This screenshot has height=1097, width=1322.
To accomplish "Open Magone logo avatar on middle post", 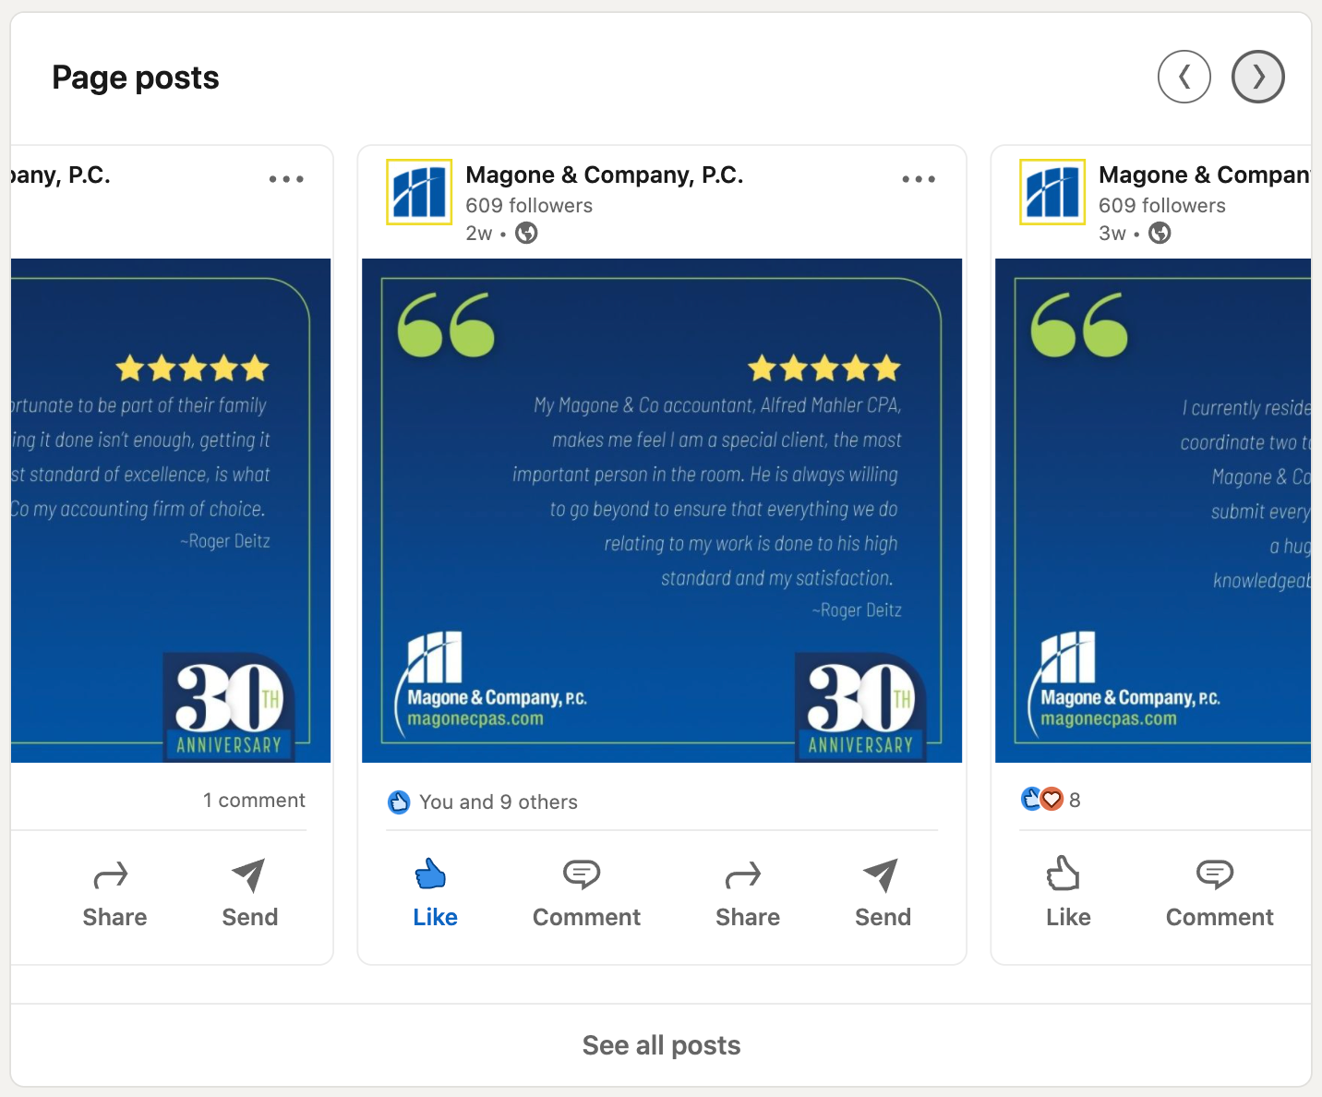I will click(x=419, y=192).
